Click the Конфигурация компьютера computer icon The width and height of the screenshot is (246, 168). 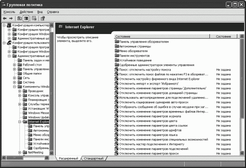(9, 26)
